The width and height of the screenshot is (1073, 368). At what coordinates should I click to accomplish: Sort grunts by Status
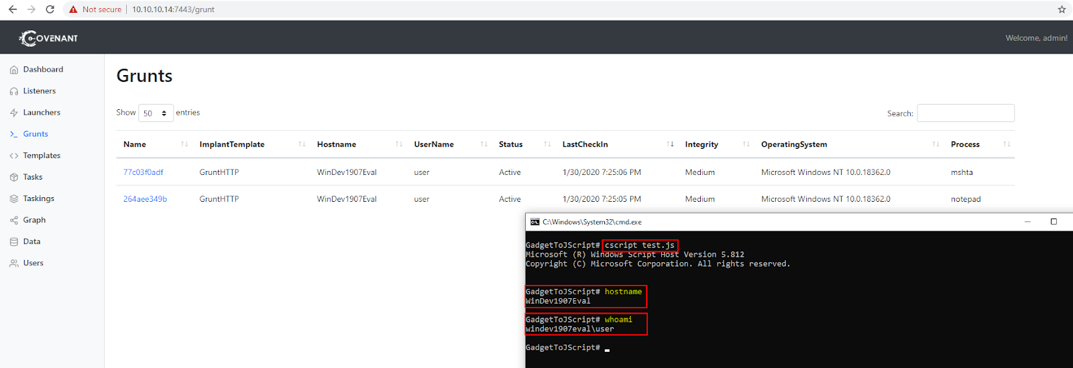[x=524, y=144]
